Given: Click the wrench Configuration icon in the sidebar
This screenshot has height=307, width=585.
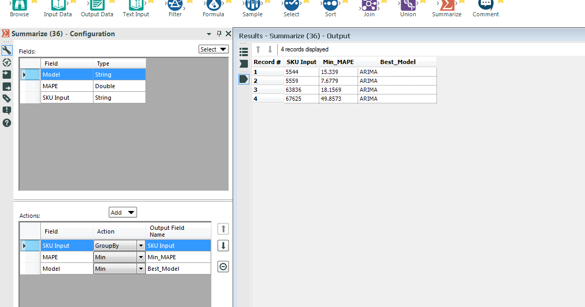Looking at the screenshot, I should pos(7,50).
